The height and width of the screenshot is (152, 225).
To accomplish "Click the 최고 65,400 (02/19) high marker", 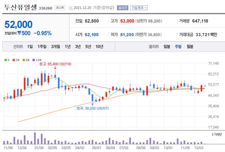I will [x=55, y=64].
